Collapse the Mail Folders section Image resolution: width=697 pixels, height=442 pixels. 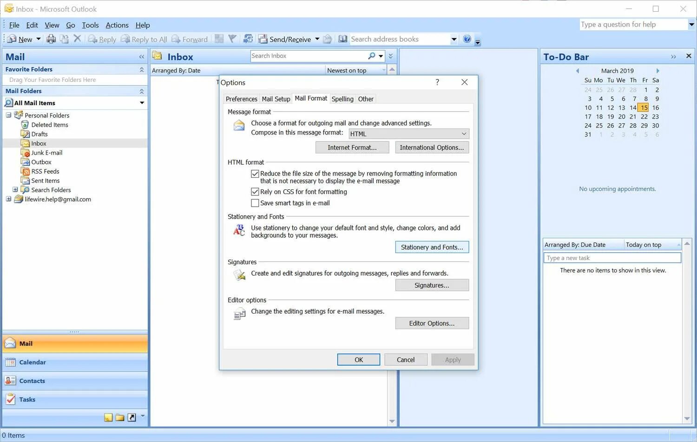coord(142,91)
